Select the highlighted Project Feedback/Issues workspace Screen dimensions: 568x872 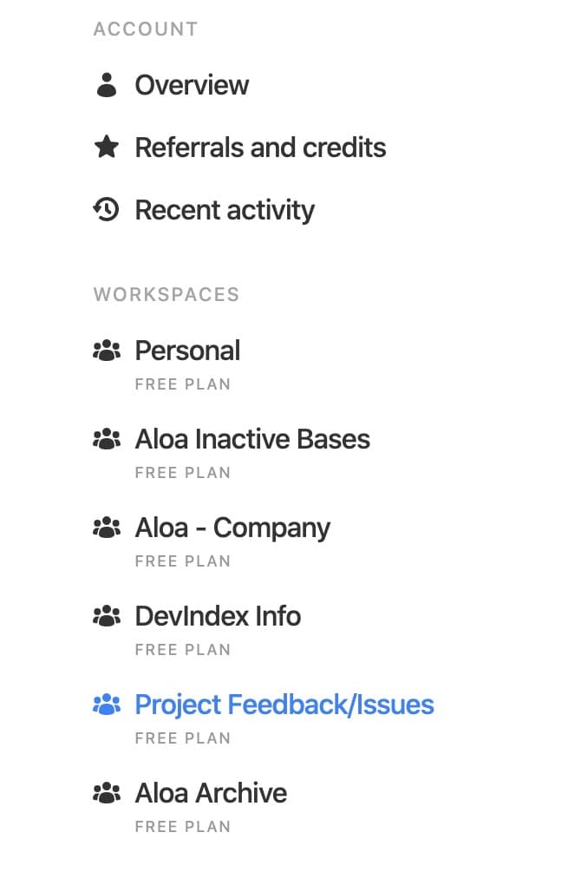click(284, 705)
